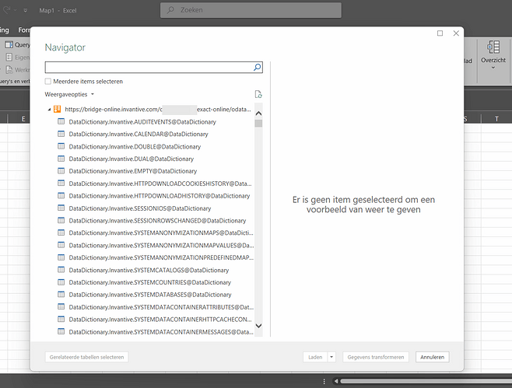Click the table icon beside SYSTEMCOUNTRIES row

click(61, 282)
